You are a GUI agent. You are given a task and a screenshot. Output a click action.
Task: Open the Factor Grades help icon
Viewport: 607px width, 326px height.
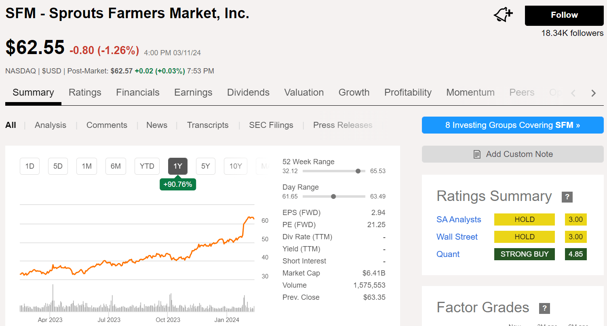(544, 308)
